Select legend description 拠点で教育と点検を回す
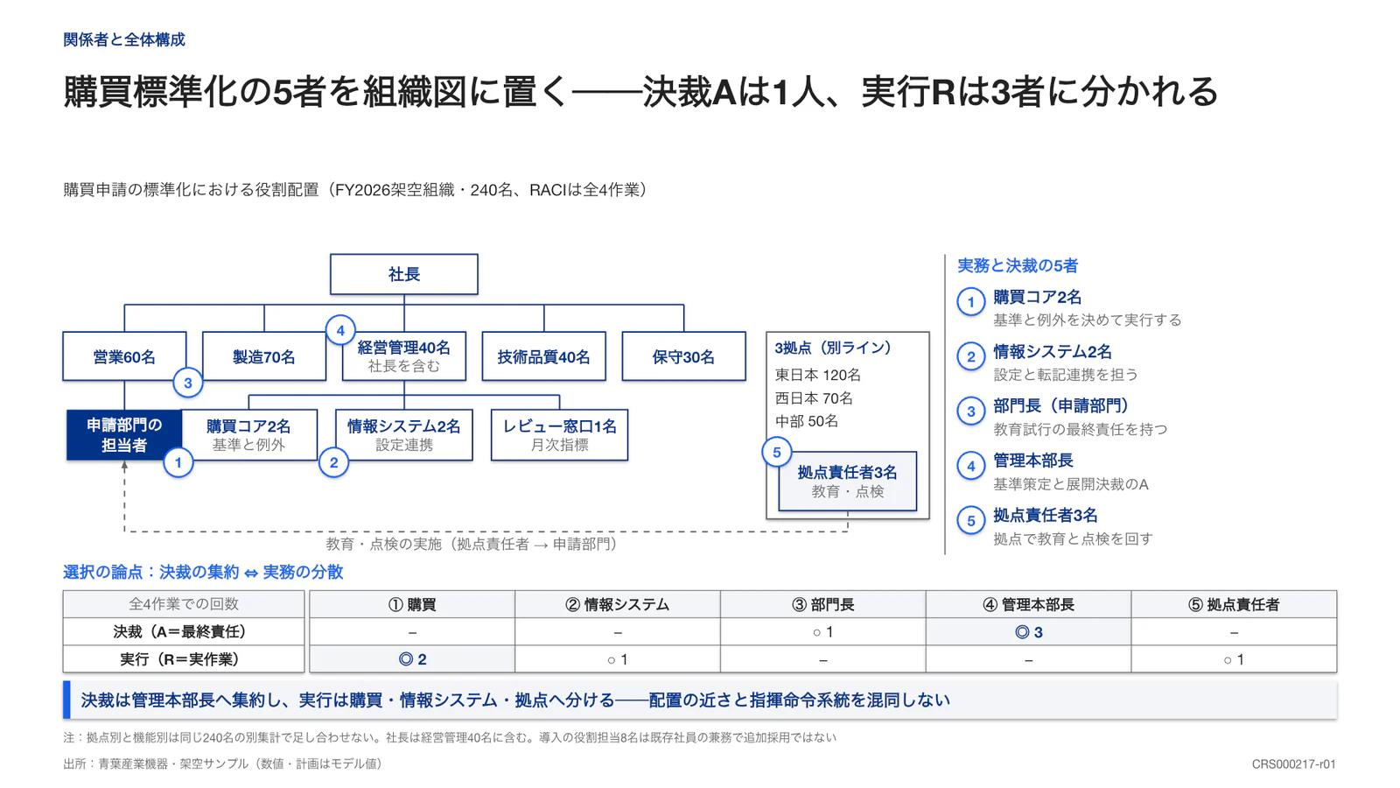 pos(1073,539)
